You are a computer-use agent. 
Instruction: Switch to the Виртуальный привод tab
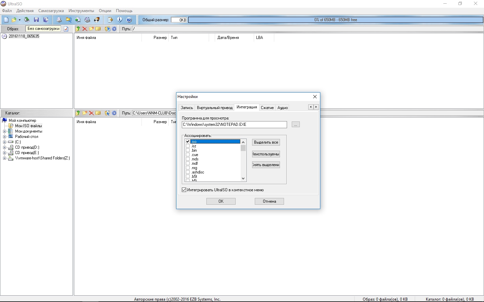(x=215, y=108)
